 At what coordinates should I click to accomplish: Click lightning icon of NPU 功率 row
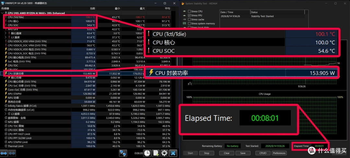pyautogui.click(x=6, y=98)
